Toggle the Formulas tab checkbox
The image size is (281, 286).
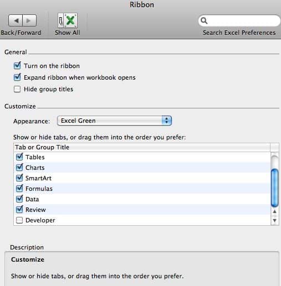[19, 188]
